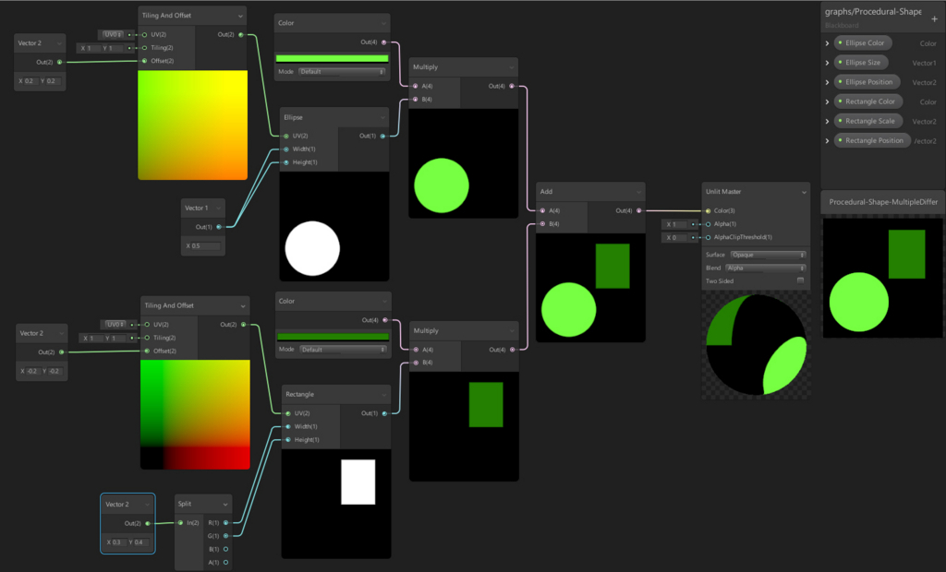Click the Height(1) port on Rectangle node
The height and width of the screenshot is (572, 946).
pos(288,440)
